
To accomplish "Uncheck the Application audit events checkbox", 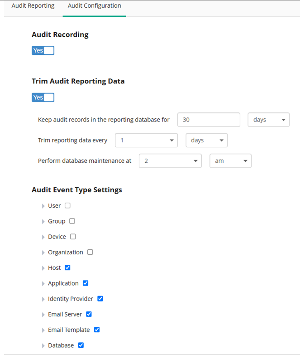I will coord(86,283).
